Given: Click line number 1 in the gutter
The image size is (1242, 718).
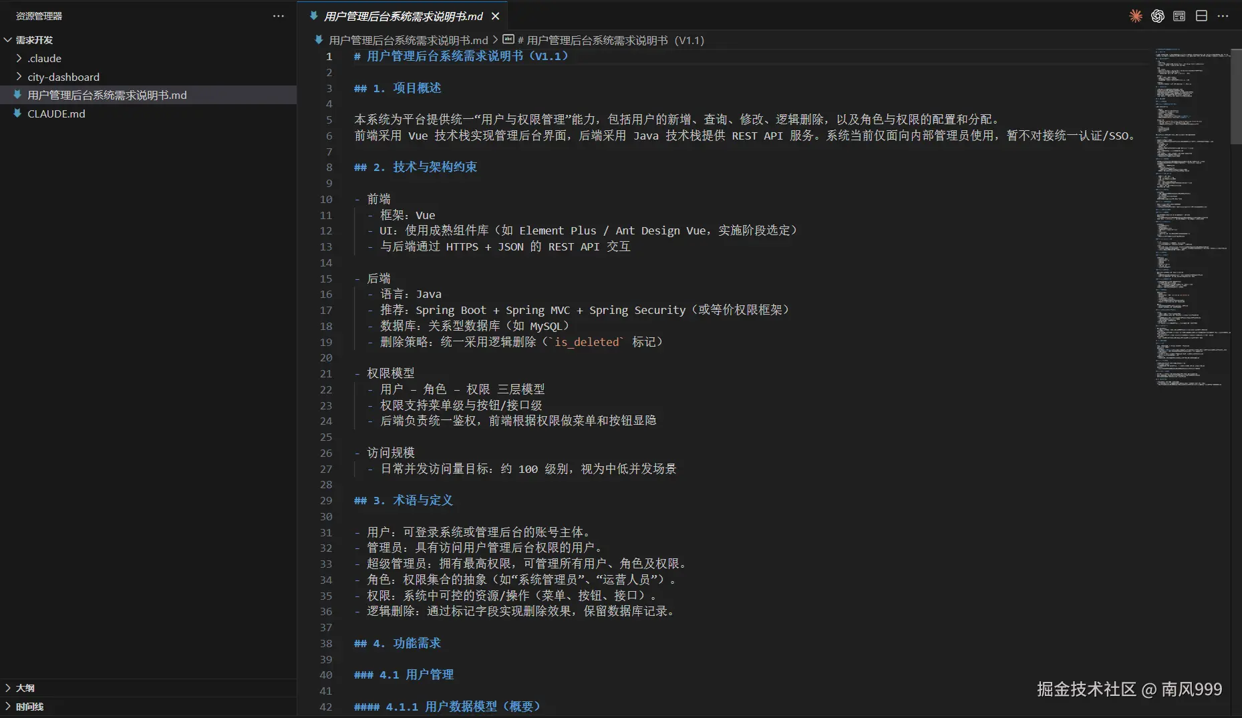Looking at the screenshot, I should click(329, 56).
